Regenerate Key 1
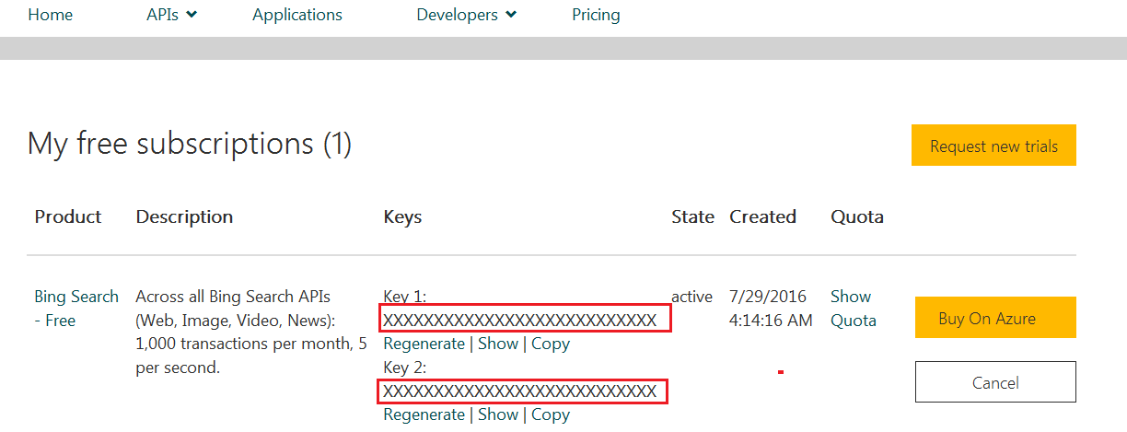Screen dimensions: 1127x432 coord(424,344)
